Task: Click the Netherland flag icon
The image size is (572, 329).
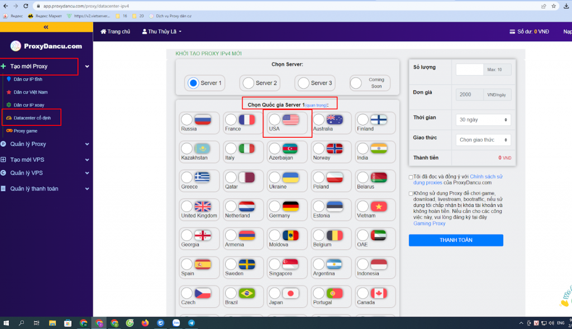Action: coord(246,206)
